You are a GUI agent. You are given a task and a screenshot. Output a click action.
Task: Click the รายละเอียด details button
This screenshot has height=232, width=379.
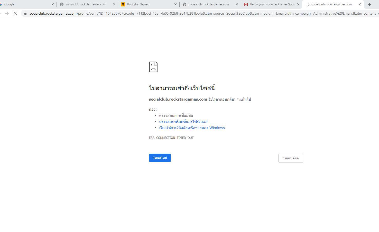(x=291, y=158)
